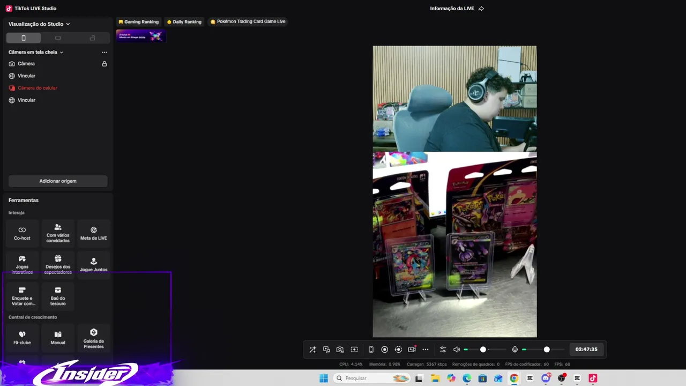Toggle the lock on Câmera source
Screen dimensions: 686x386
pyautogui.click(x=105, y=64)
